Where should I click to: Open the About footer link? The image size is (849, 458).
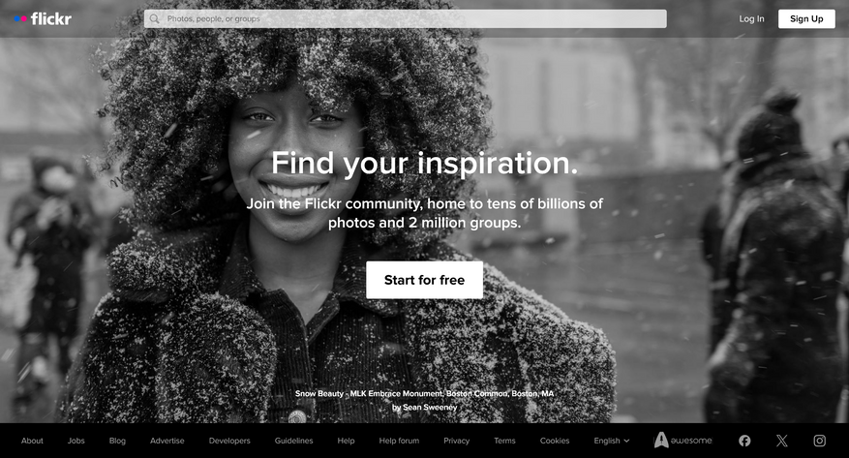pyautogui.click(x=32, y=441)
